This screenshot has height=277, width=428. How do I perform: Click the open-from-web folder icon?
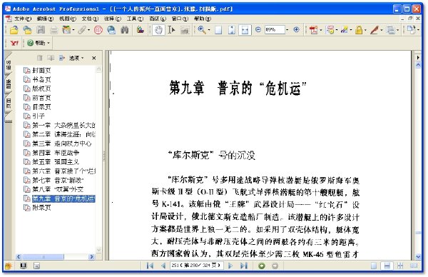[27, 29]
